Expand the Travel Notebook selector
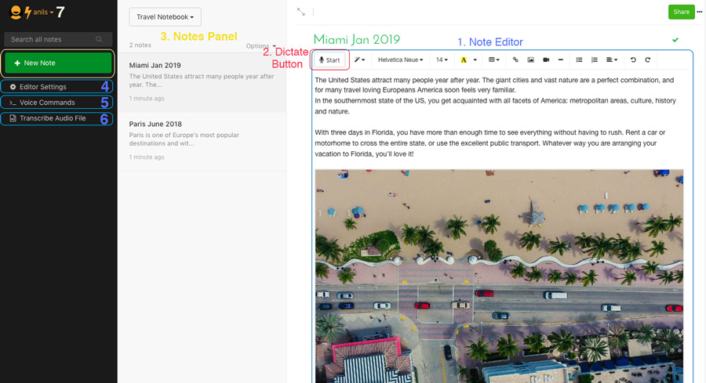The height and width of the screenshot is (383, 706). coord(166,17)
